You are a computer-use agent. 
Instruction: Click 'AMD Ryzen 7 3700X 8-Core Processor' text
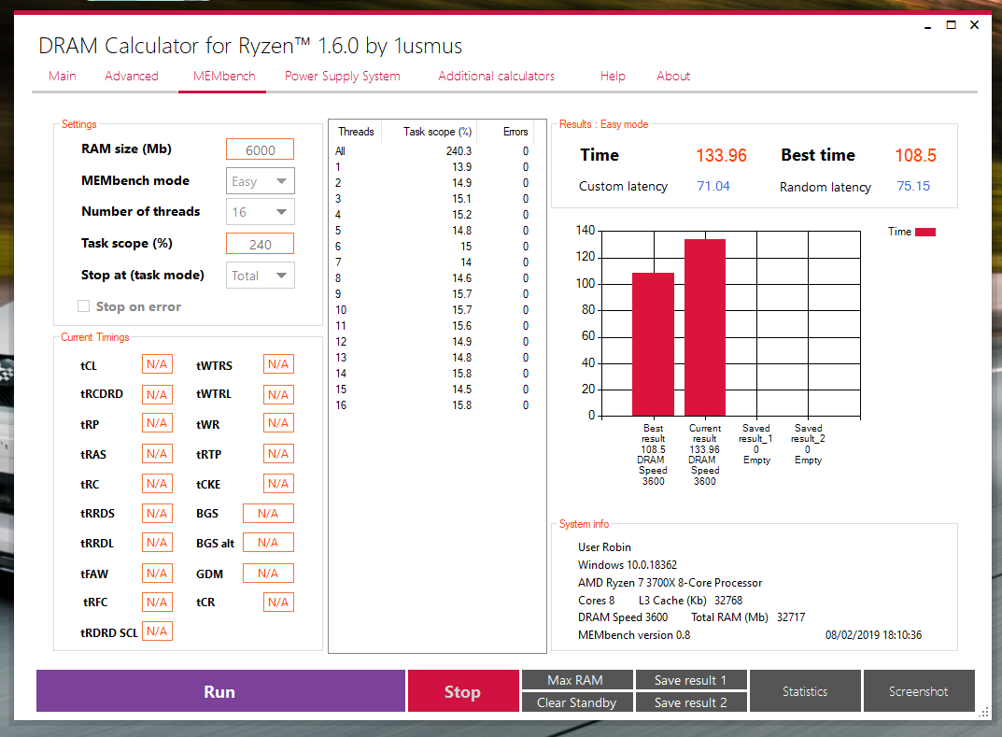(670, 583)
